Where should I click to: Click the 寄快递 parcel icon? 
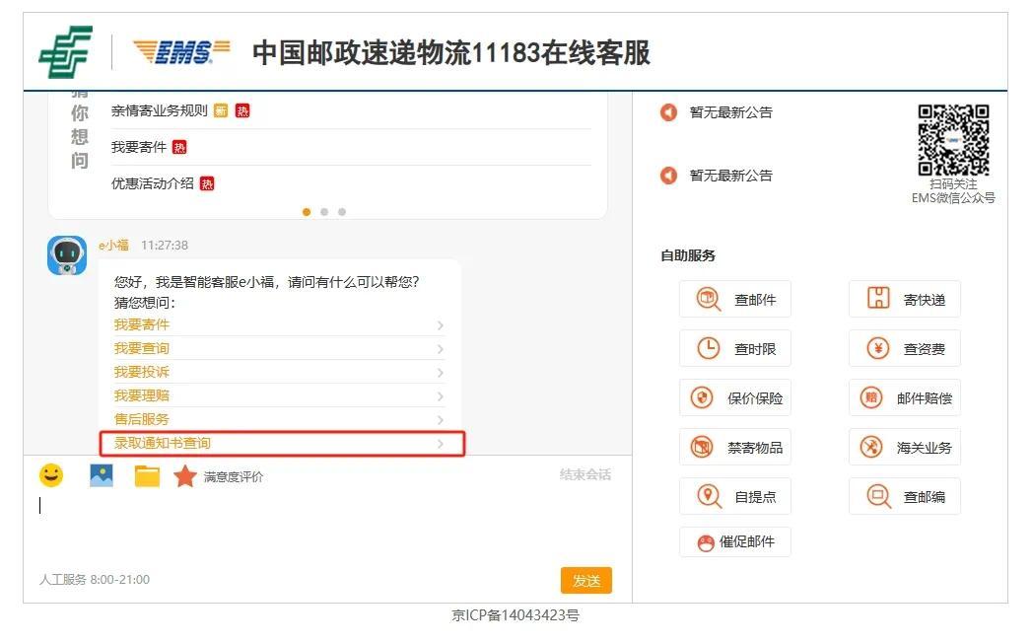878,298
